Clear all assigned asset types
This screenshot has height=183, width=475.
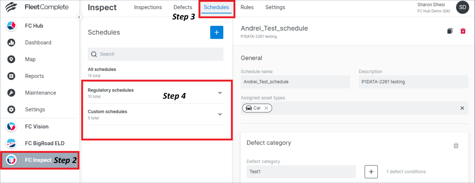coord(462,108)
